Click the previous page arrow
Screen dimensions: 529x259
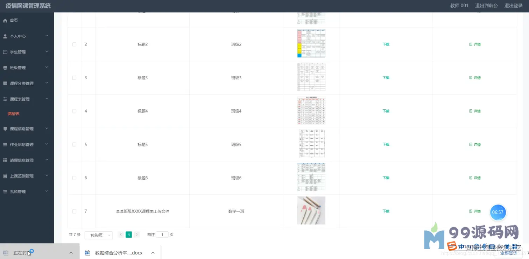click(121, 235)
